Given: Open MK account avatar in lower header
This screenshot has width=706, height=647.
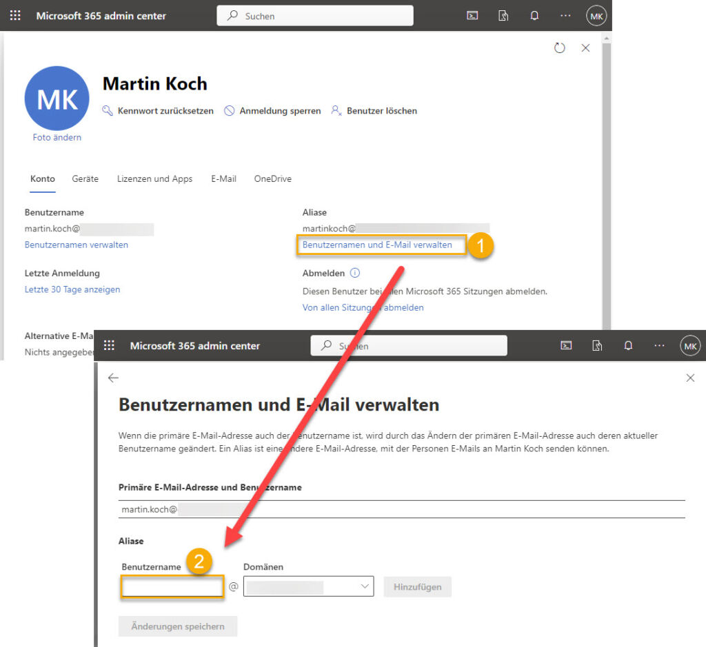Looking at the screenshot, I should (689, 346).
